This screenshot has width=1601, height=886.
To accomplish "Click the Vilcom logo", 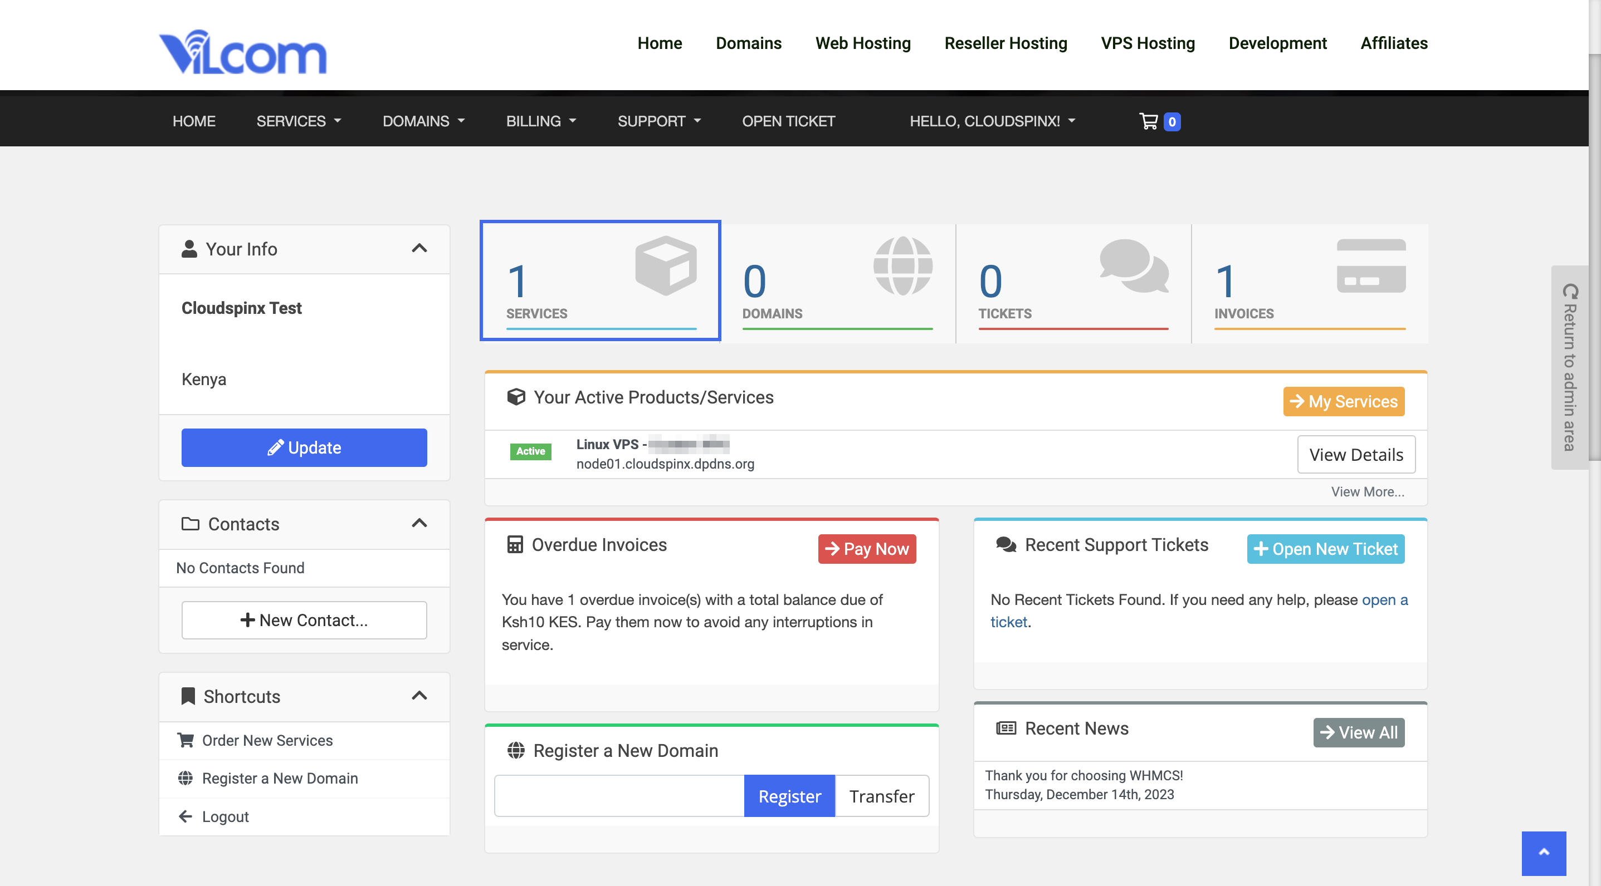I will (x=242, y=52).
